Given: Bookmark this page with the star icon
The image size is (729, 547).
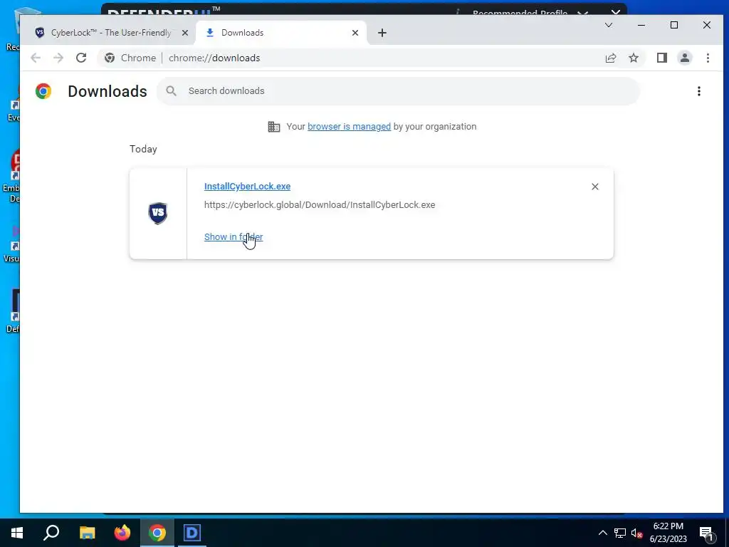Looking at the screenshot, I should click(633, 58).
